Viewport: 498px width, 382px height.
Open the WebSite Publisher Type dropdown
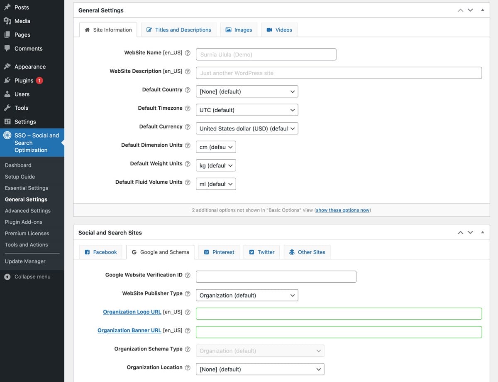click(247, 295)
